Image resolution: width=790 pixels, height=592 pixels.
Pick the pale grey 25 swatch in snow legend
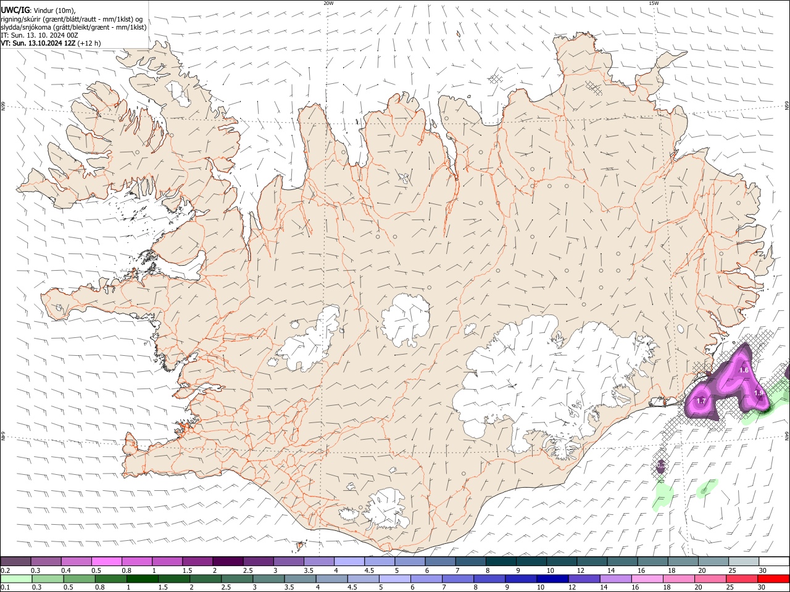[x=744, y=562]
